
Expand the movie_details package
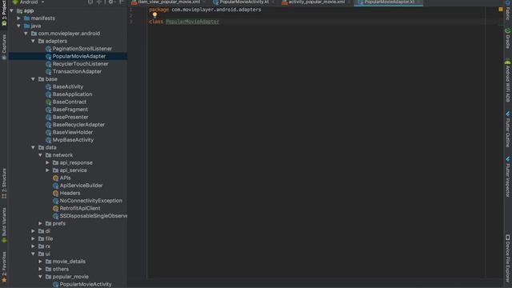click(41, 262)
